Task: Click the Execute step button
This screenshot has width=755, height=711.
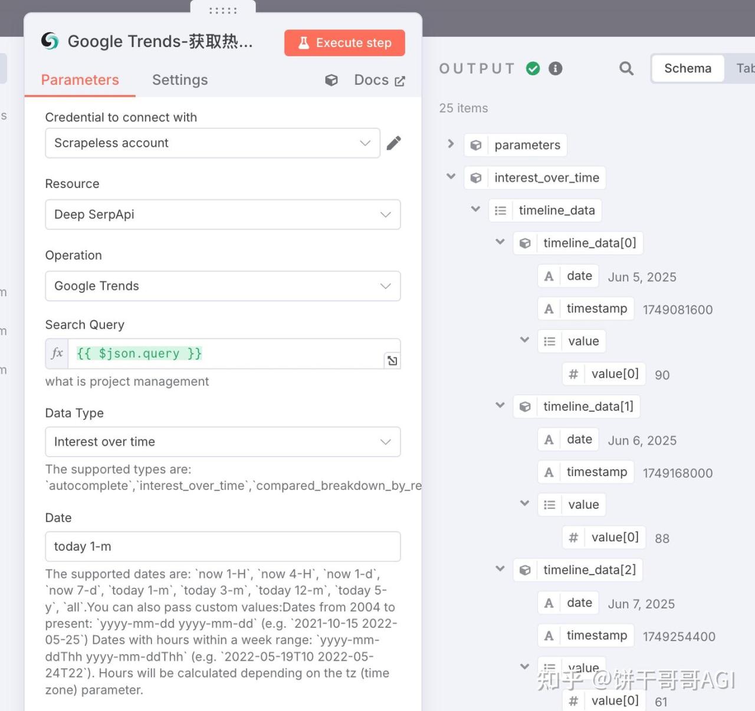Action: pos(344,43)
